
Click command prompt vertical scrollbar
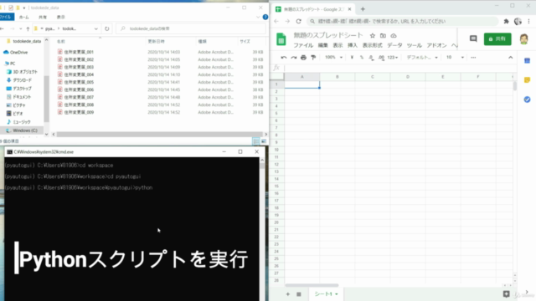(262, 166)
